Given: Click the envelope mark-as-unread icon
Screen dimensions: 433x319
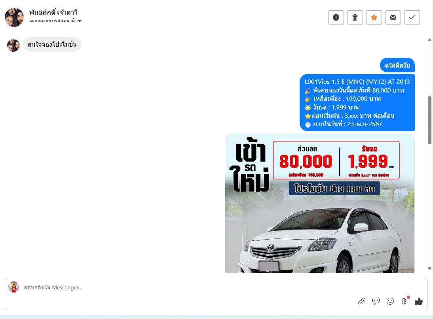Looking at the screenshot, I should [393, 17].
